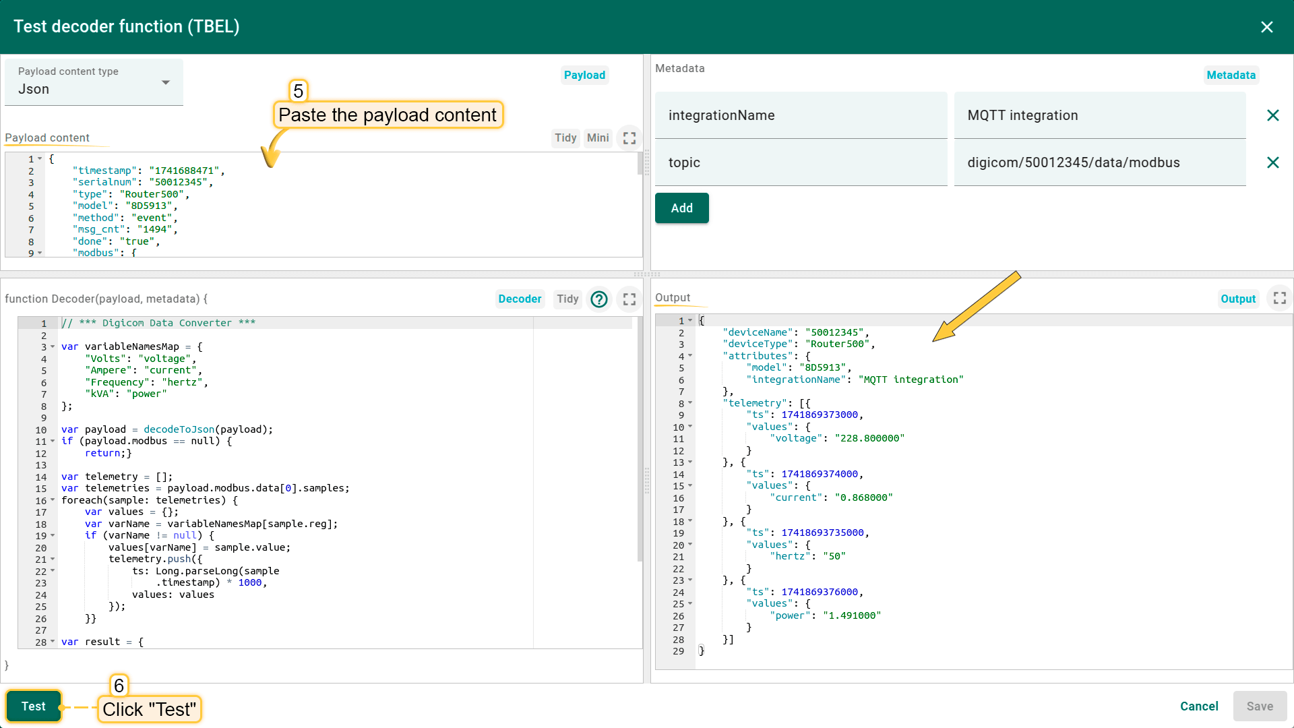The height and width of the screenshot is (728, 1294).
Task: Expand payload content editor to fullscreen
Action: point(629,138)
